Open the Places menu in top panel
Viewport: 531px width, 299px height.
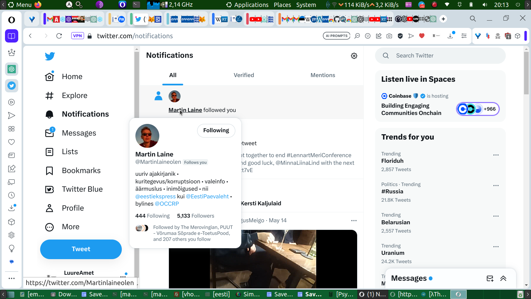[282, 5]
